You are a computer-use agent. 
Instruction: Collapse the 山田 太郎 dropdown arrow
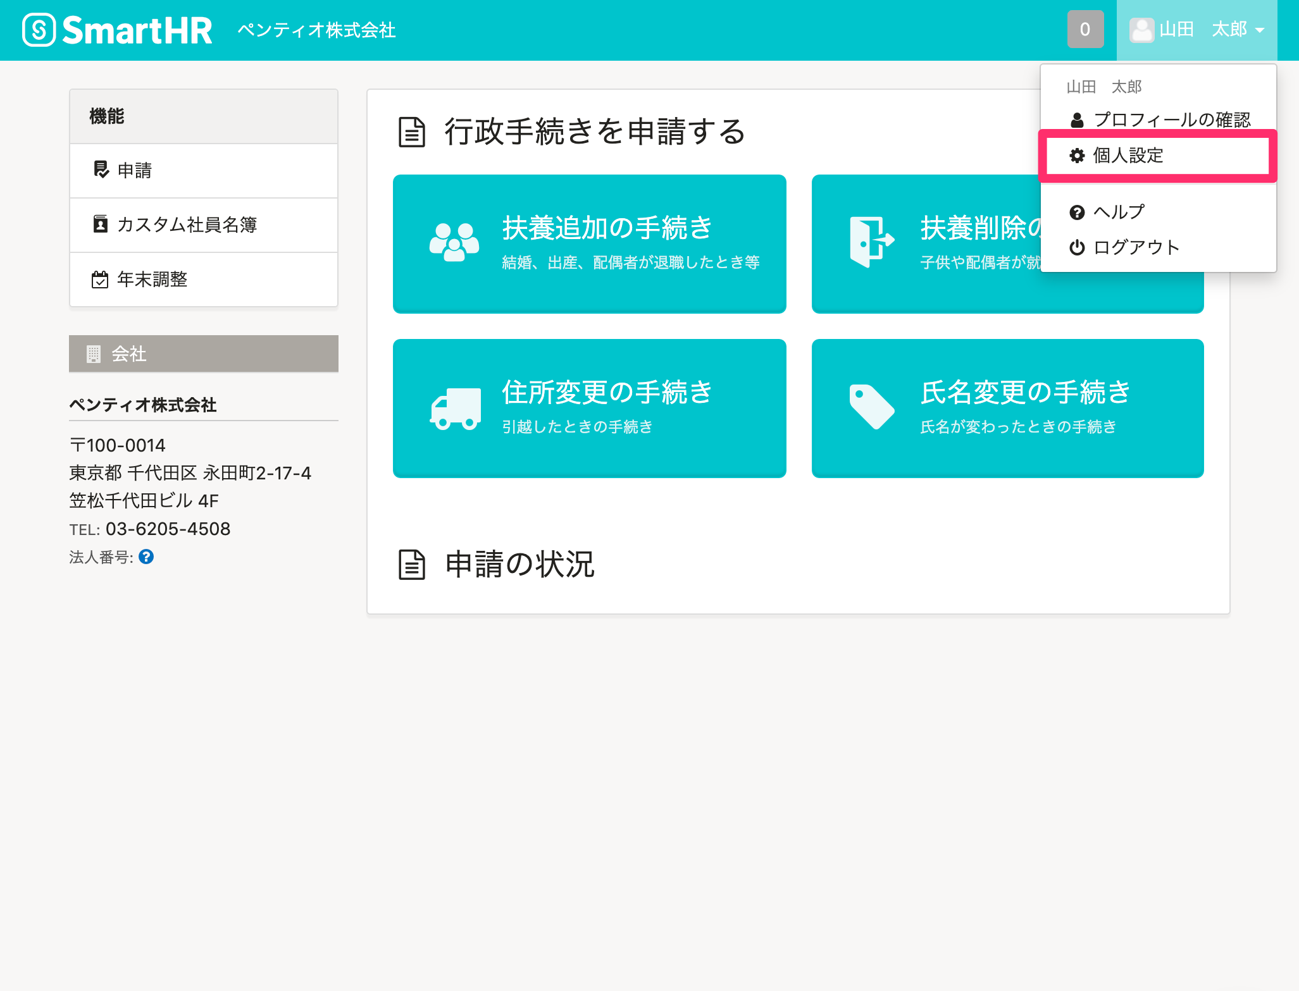tap(1259, 30)
